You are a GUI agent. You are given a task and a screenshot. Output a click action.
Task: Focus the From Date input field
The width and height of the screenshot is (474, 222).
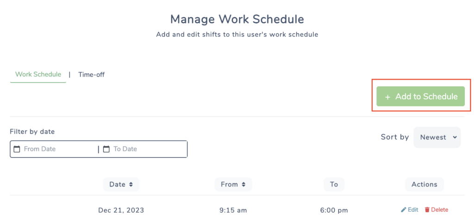click(55, 149)
